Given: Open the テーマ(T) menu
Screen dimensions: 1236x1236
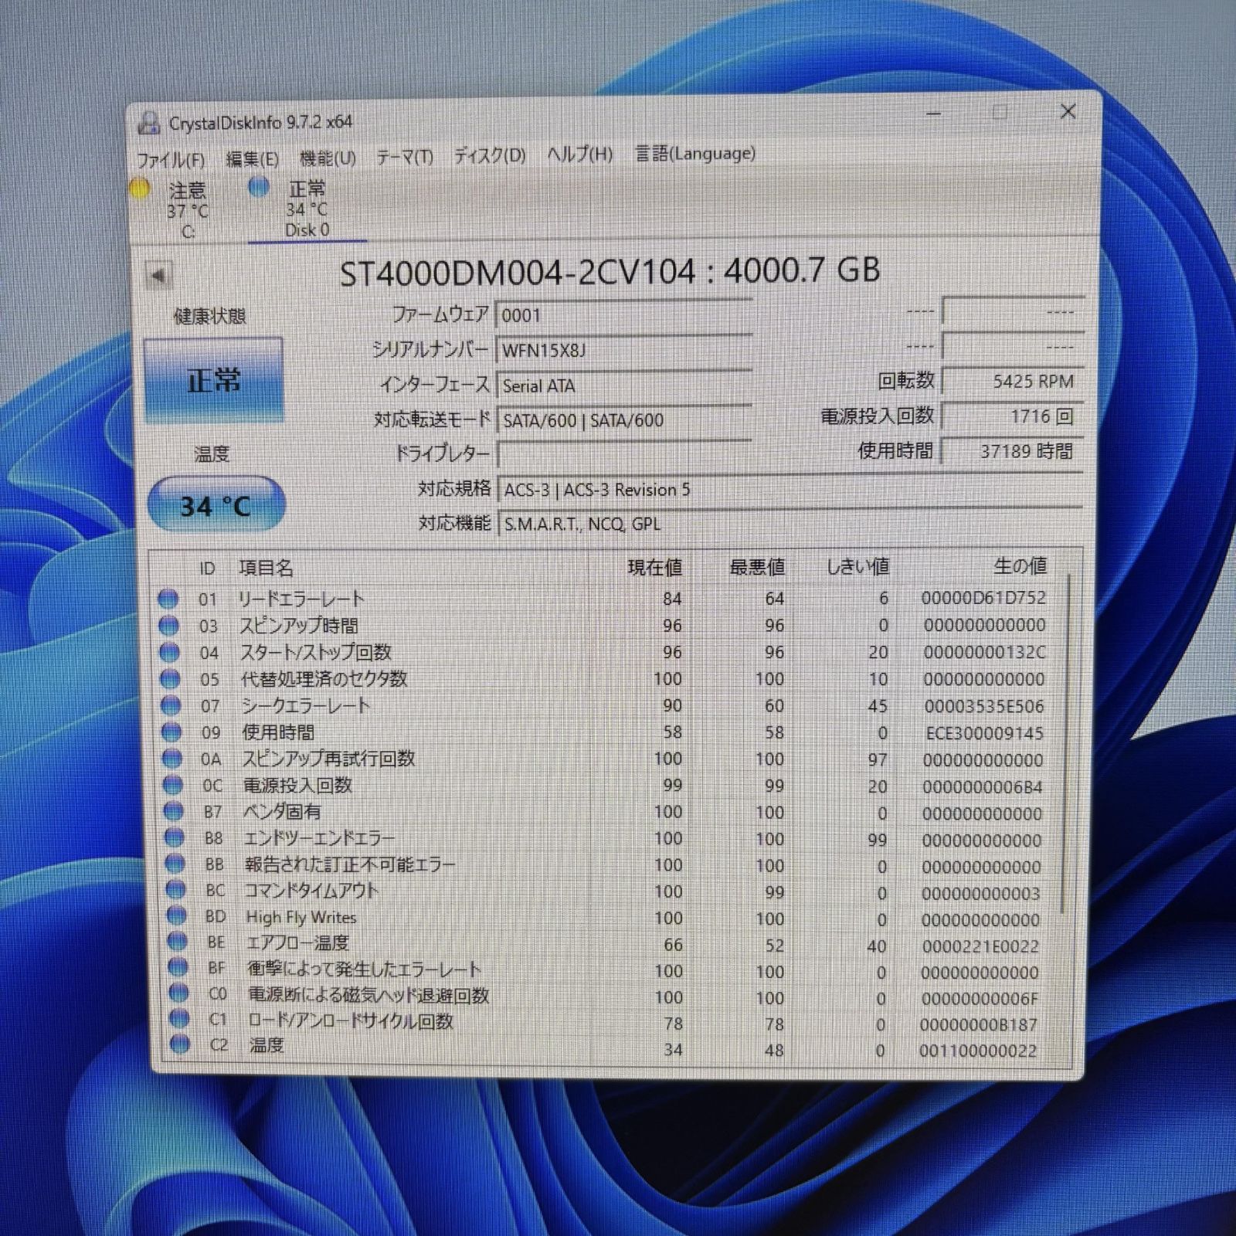Looking at the screenshot, I should point(407,155).
